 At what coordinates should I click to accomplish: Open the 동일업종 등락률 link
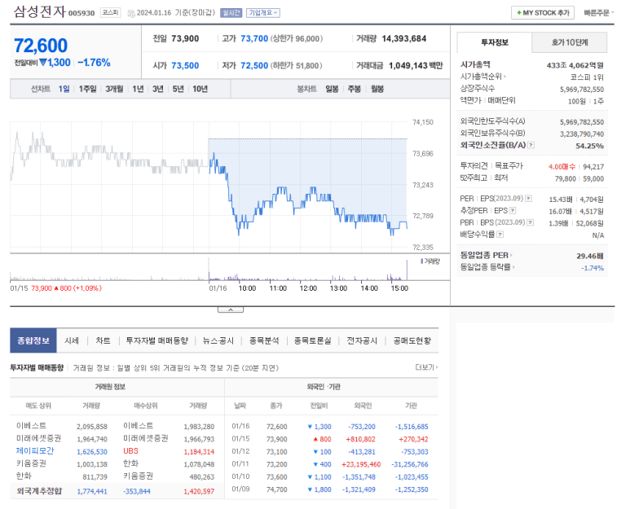click(x=487, y=267)
